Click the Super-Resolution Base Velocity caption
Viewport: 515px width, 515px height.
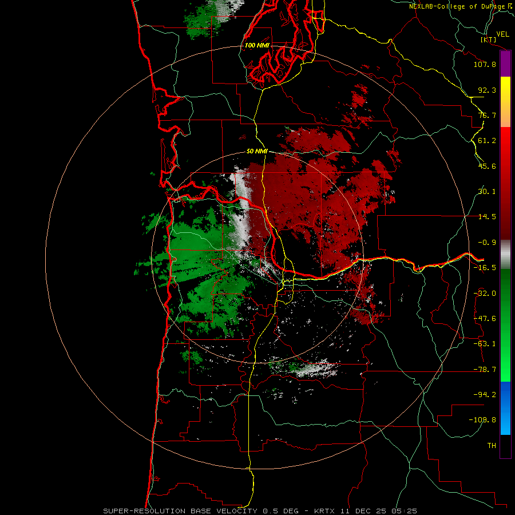[x=260, y=511]
